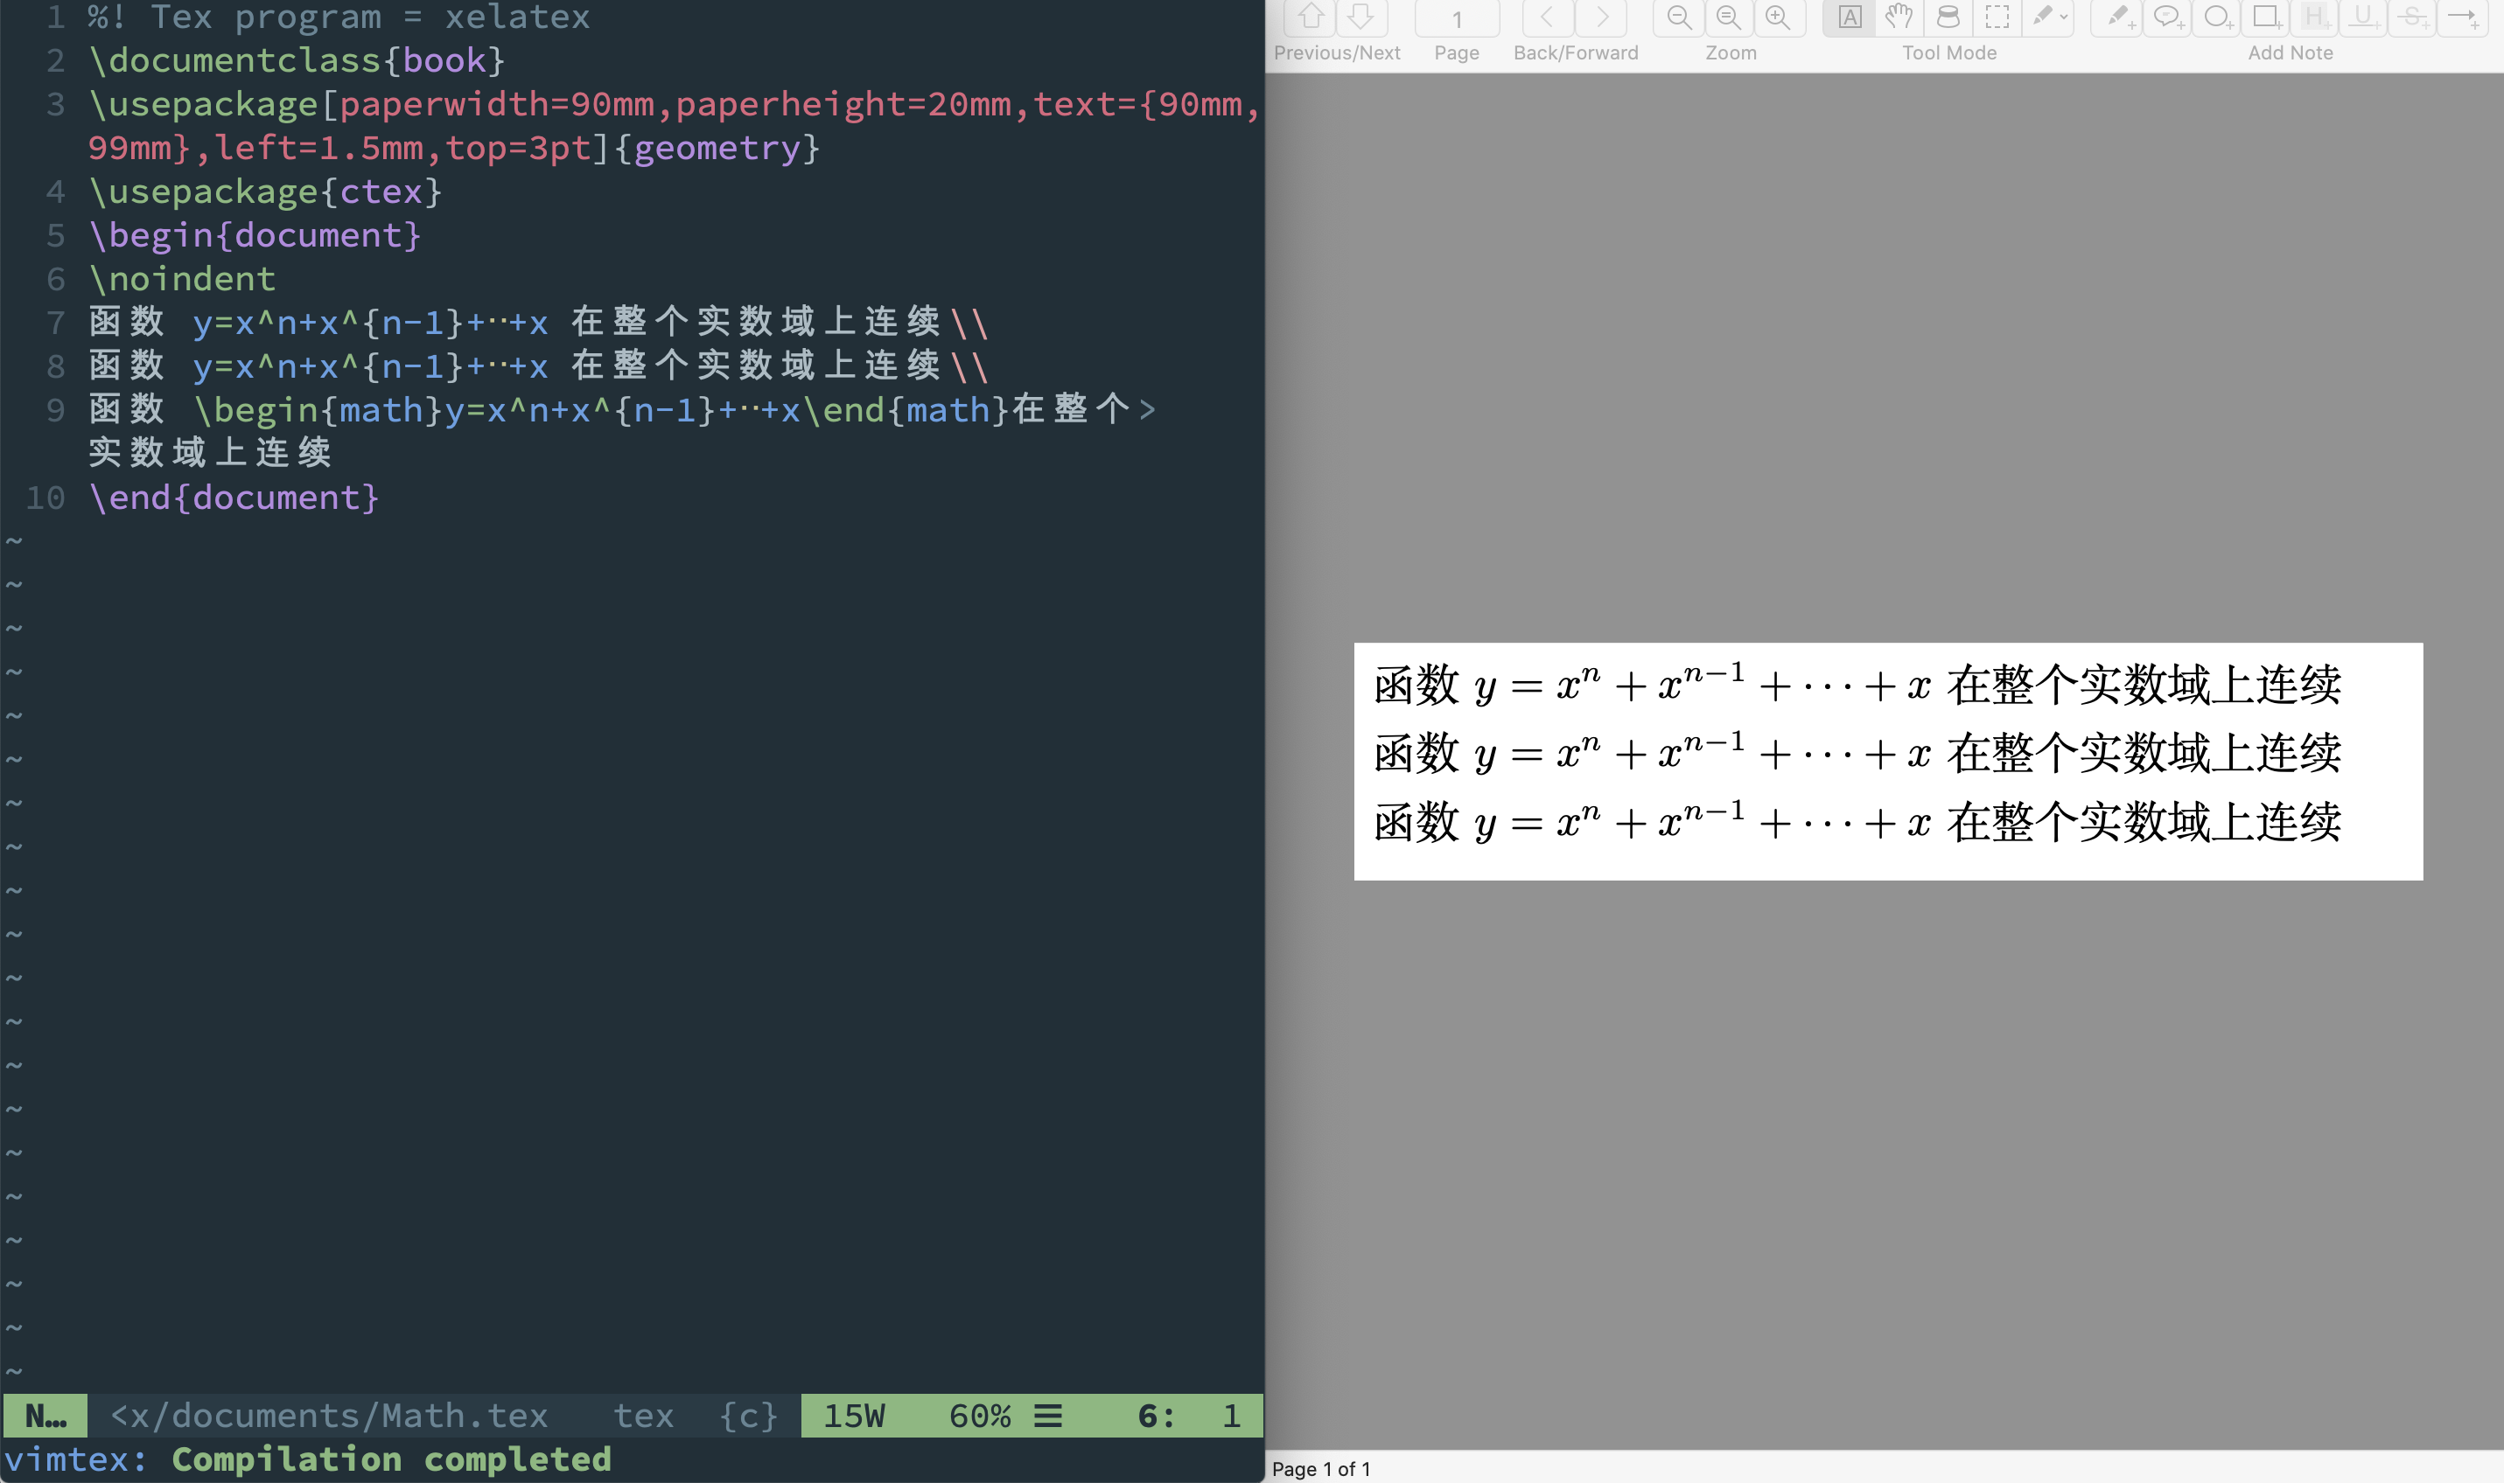Add a circle annotation
This screenshot has height=1483, width=2504.
[2217, 17]
